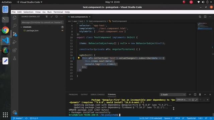This screenshot has height=120, width=214.
Task: Show Applications grid in the dock
Action: coord(5,115)
